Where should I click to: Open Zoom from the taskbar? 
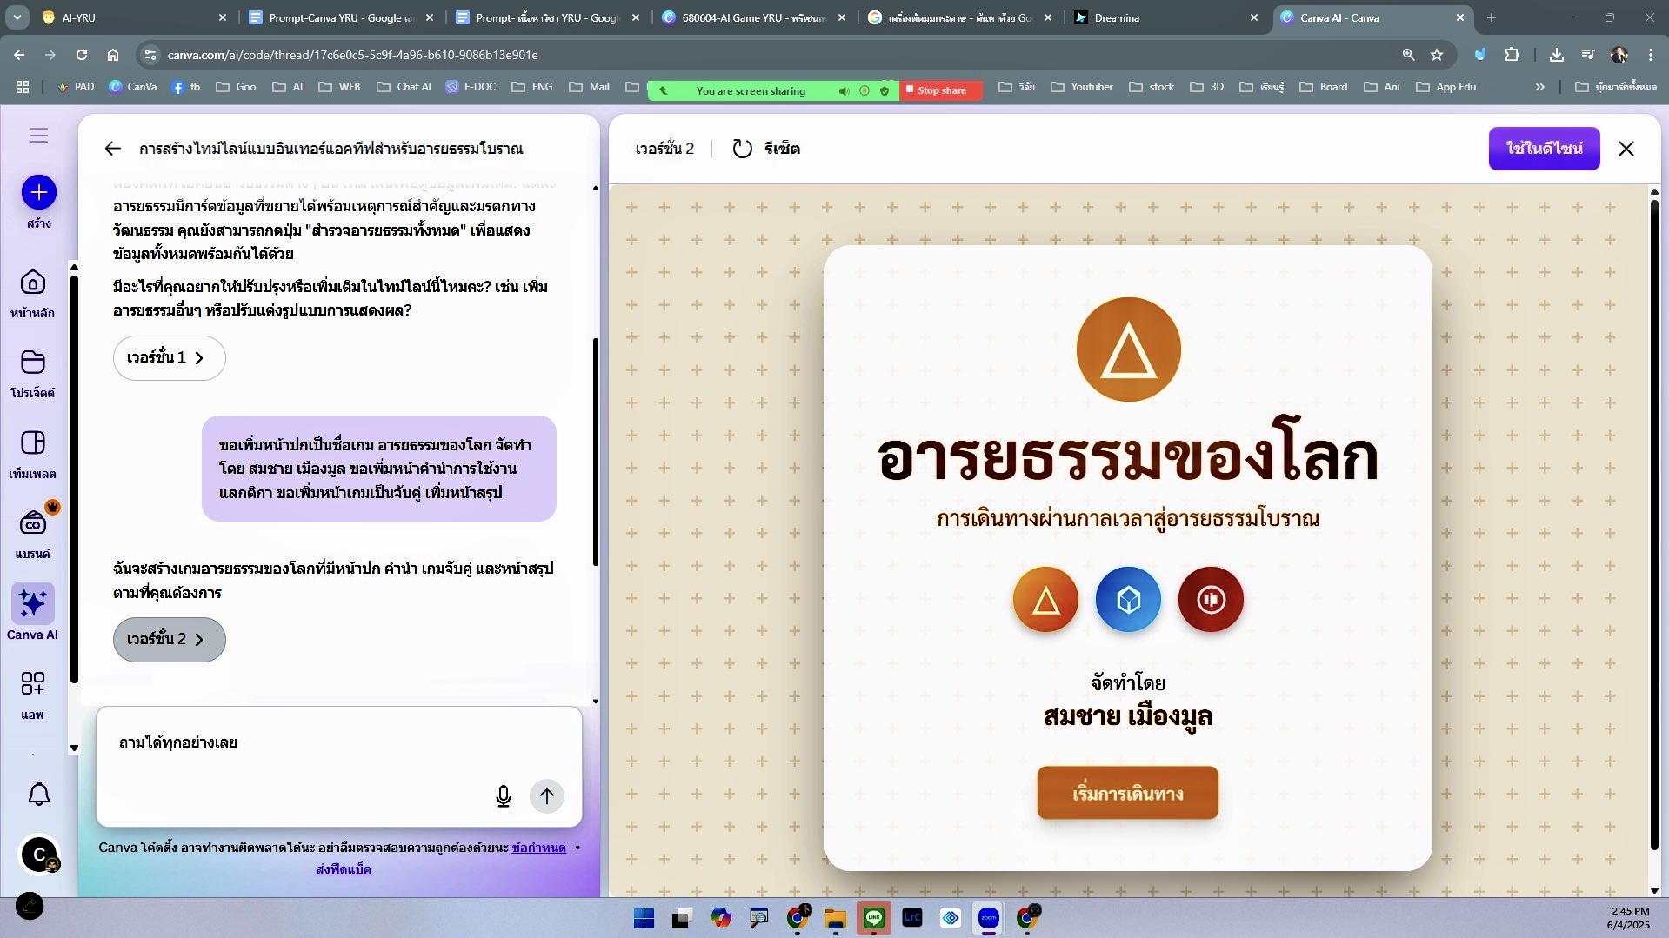click(x=989, y=918)
